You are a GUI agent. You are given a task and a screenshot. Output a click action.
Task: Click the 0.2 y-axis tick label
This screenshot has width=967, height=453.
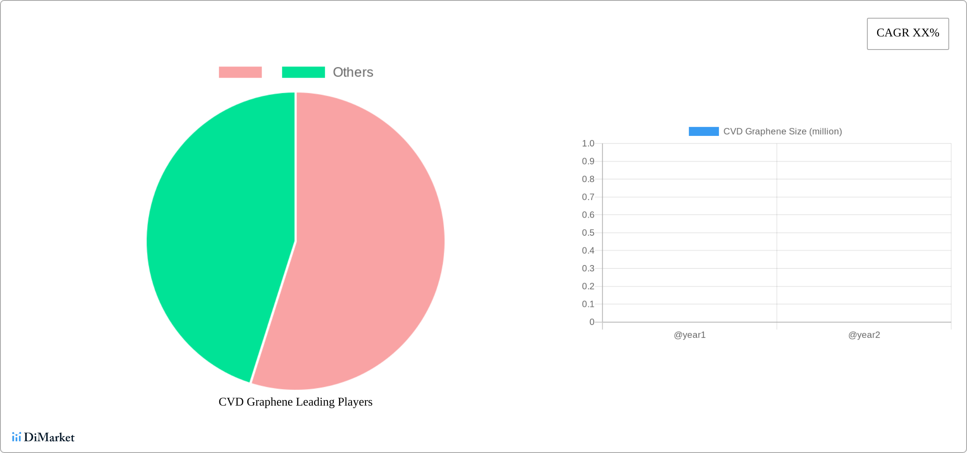tap(588, 286)
